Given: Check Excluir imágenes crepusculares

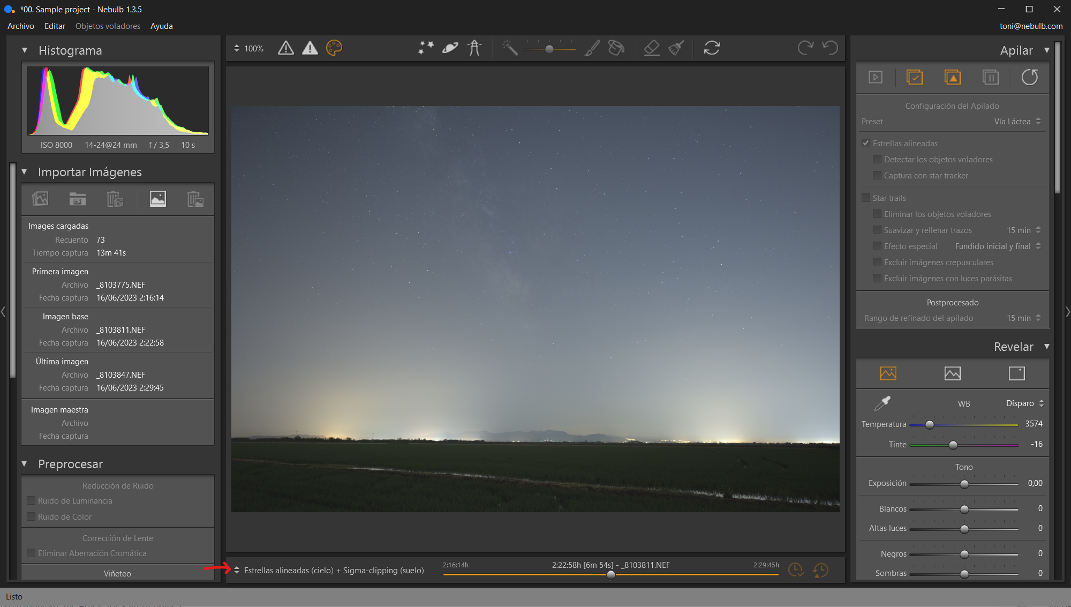Looking at the screenshot, I should [877, 263].
